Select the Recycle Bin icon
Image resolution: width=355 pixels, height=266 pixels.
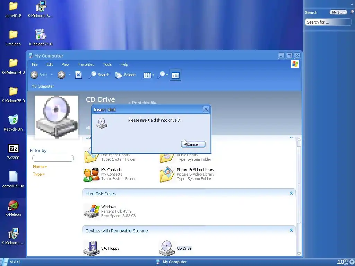[x=14, y=123]
